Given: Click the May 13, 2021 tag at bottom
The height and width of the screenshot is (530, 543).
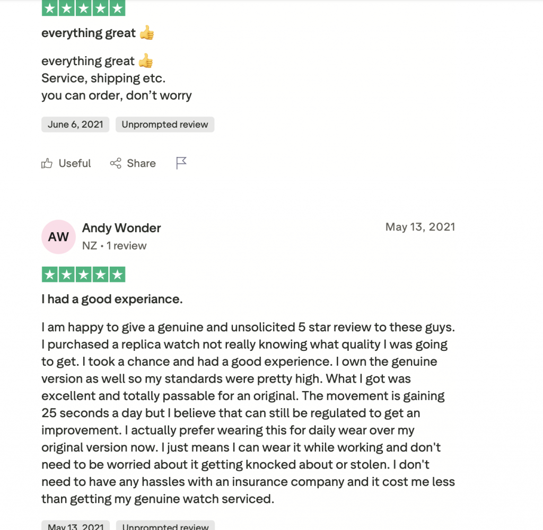Looking at the screenshot, I should (x=75, y=526).
